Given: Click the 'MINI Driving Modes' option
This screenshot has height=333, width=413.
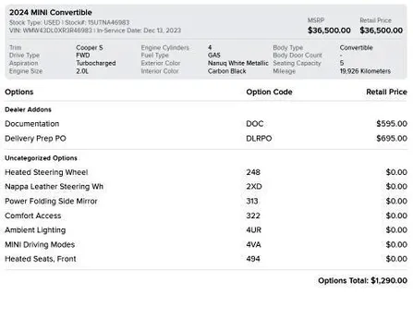Looking at the screenshot, I should pos(40,244).
